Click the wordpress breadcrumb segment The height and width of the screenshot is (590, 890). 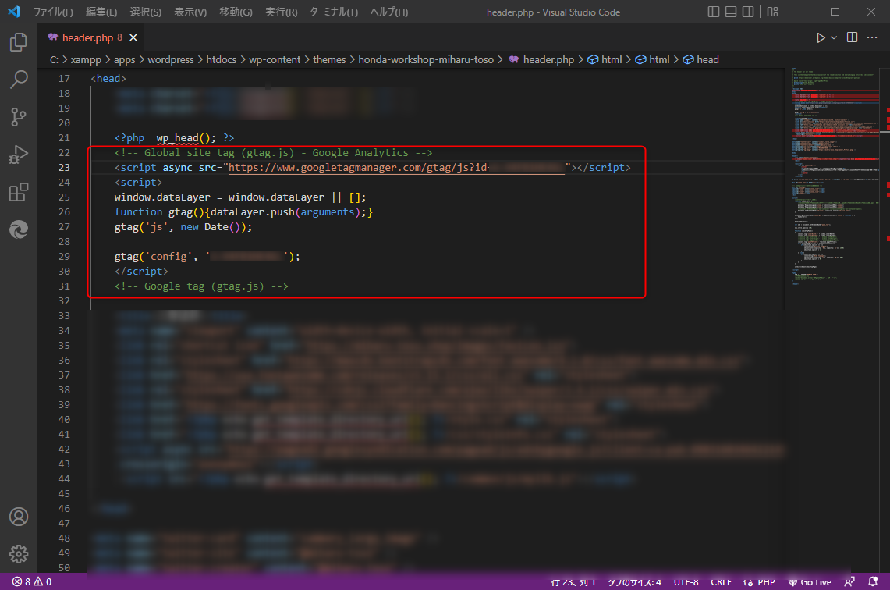coord(170,59)
